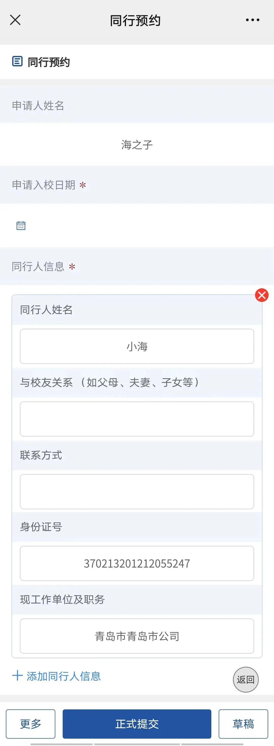Select the 申请入校日期 date field
Screen dimensions: 274x746
point(137,225)
